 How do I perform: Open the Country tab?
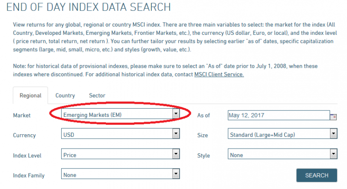pyautogui.click(x=65, y=96)
